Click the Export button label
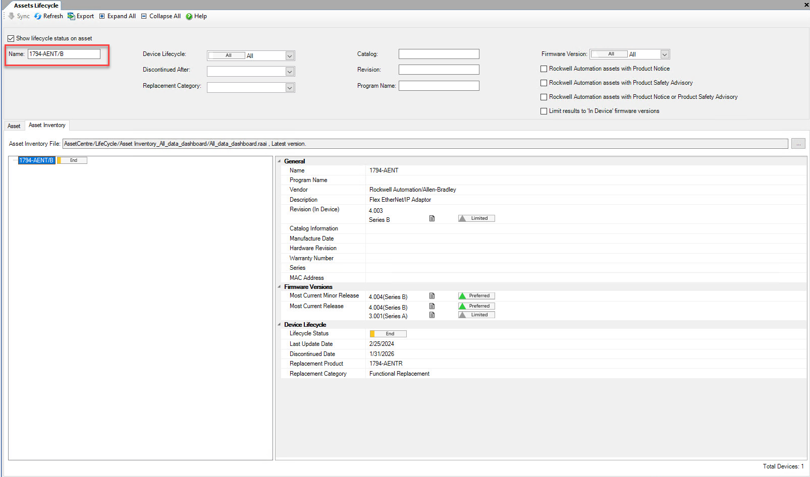 [85, 16]
